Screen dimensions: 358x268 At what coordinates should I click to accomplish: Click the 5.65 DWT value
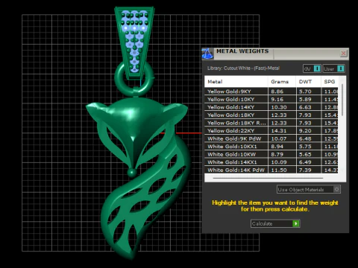(305, 154)
